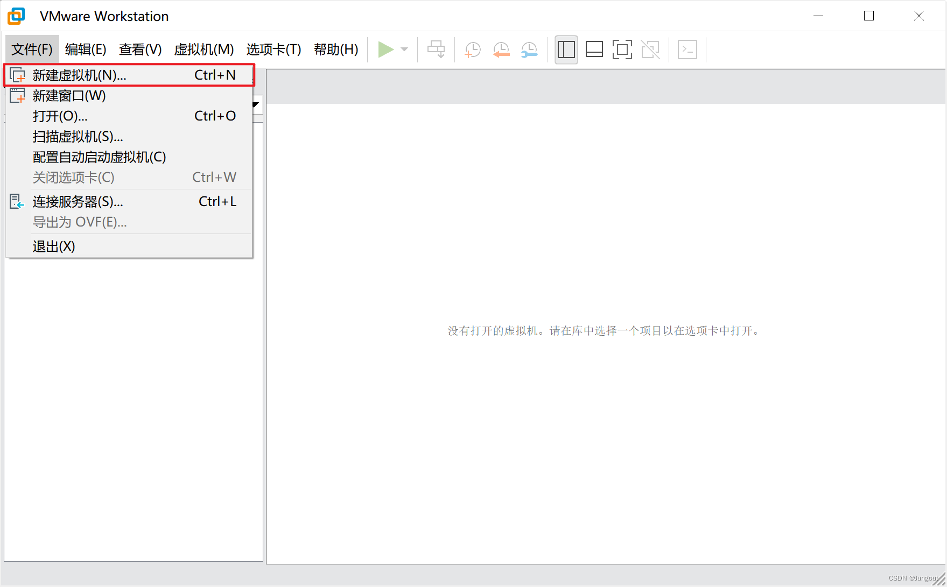Open the 编辑(E) menu
This screenshot has height=587, width=947.
pyautogui.click(x=86, y=49)
